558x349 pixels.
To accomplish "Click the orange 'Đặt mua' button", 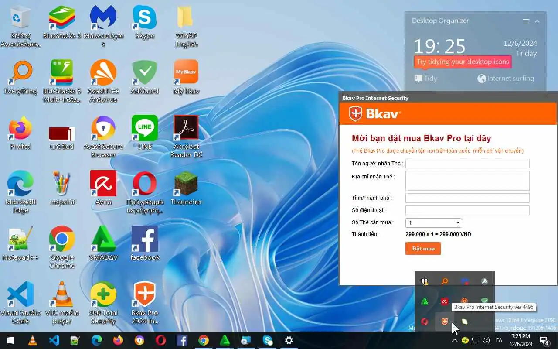I will [x=423, y=249].
